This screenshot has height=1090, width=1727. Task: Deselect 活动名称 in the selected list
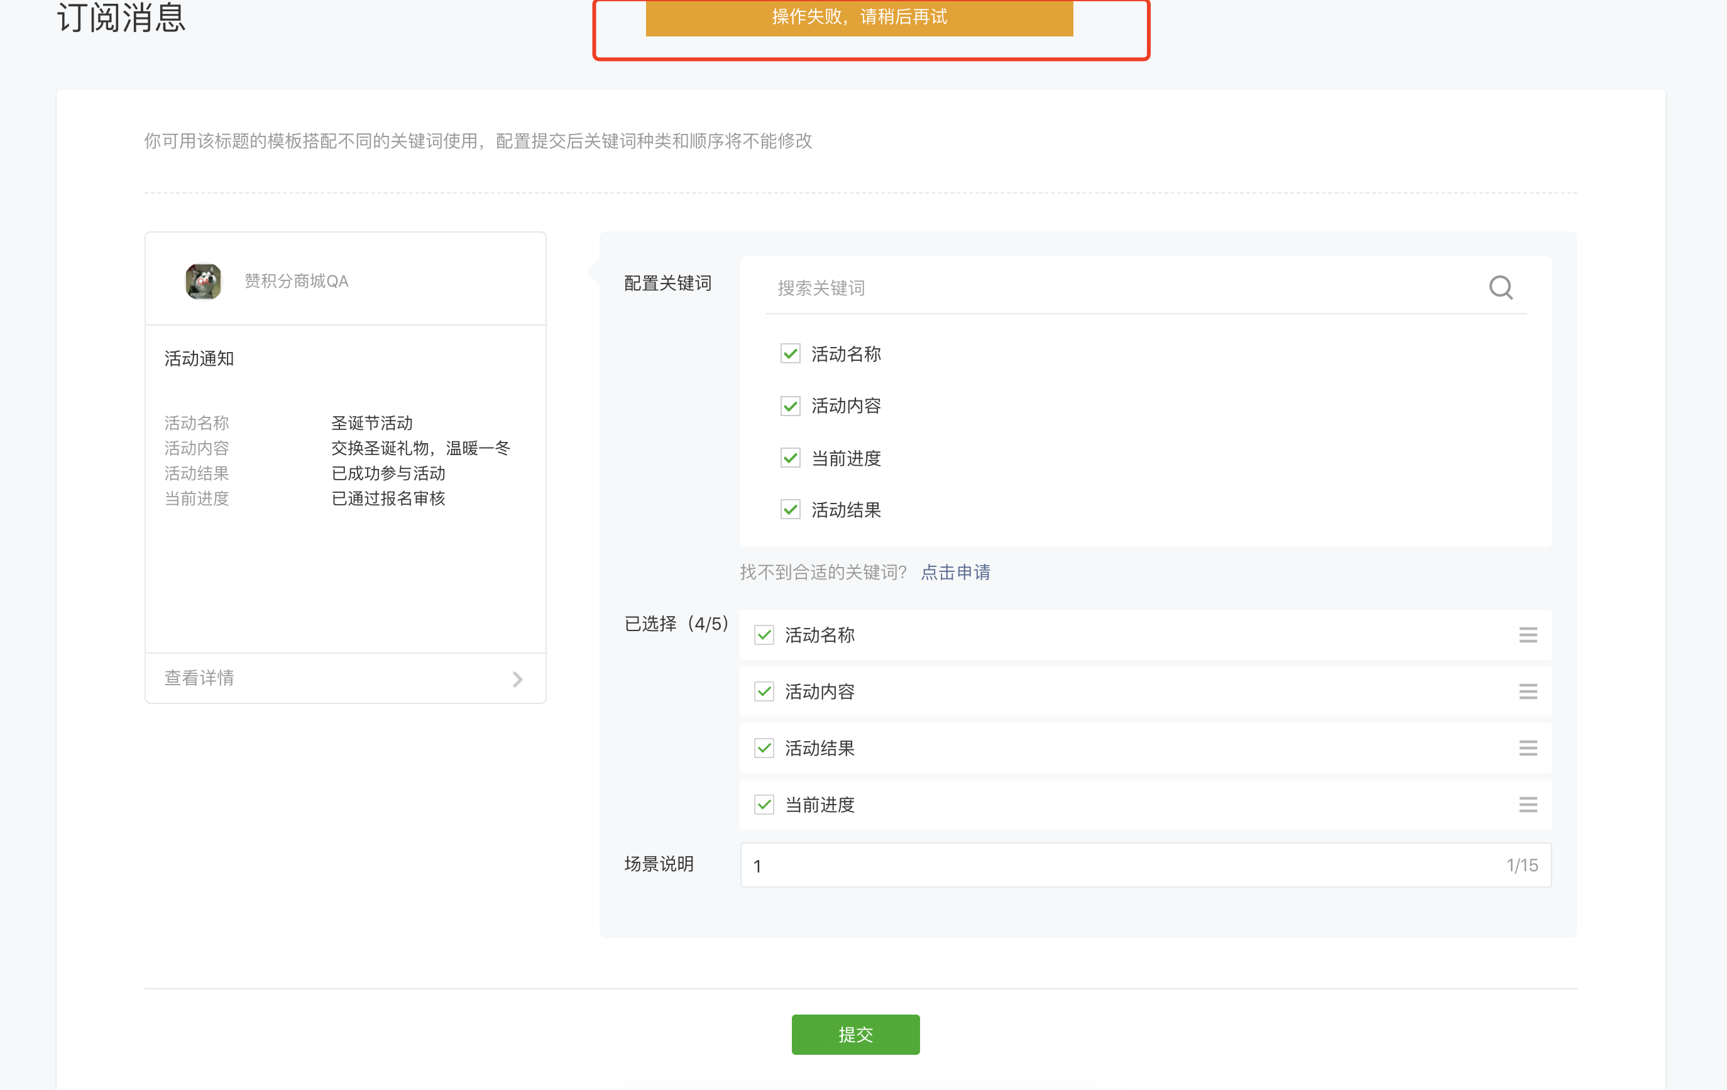(x=764, y=635)
